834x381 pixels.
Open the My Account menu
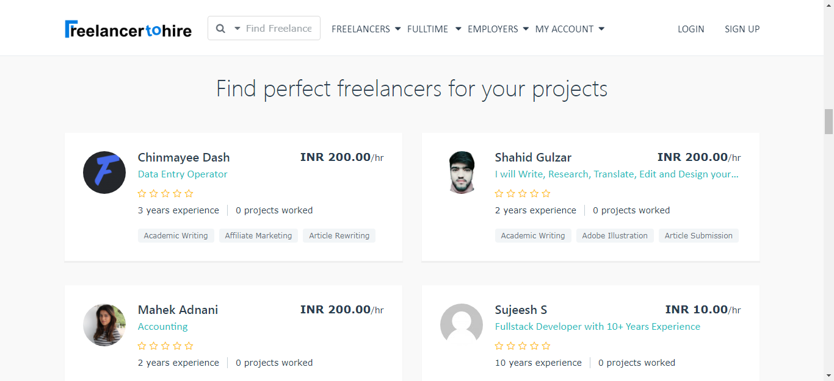(569, 29)
